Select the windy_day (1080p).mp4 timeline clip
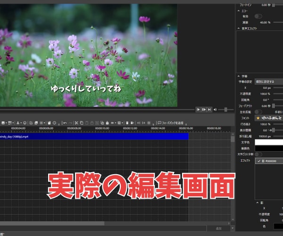This screenshot has width=283, height=236. pyautogui.click(x=94, y=137)
